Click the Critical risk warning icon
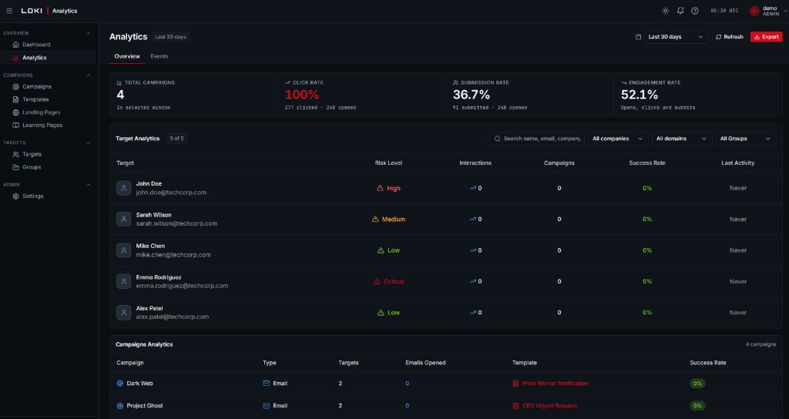789x419 pixels. click(x=376, y=282)
